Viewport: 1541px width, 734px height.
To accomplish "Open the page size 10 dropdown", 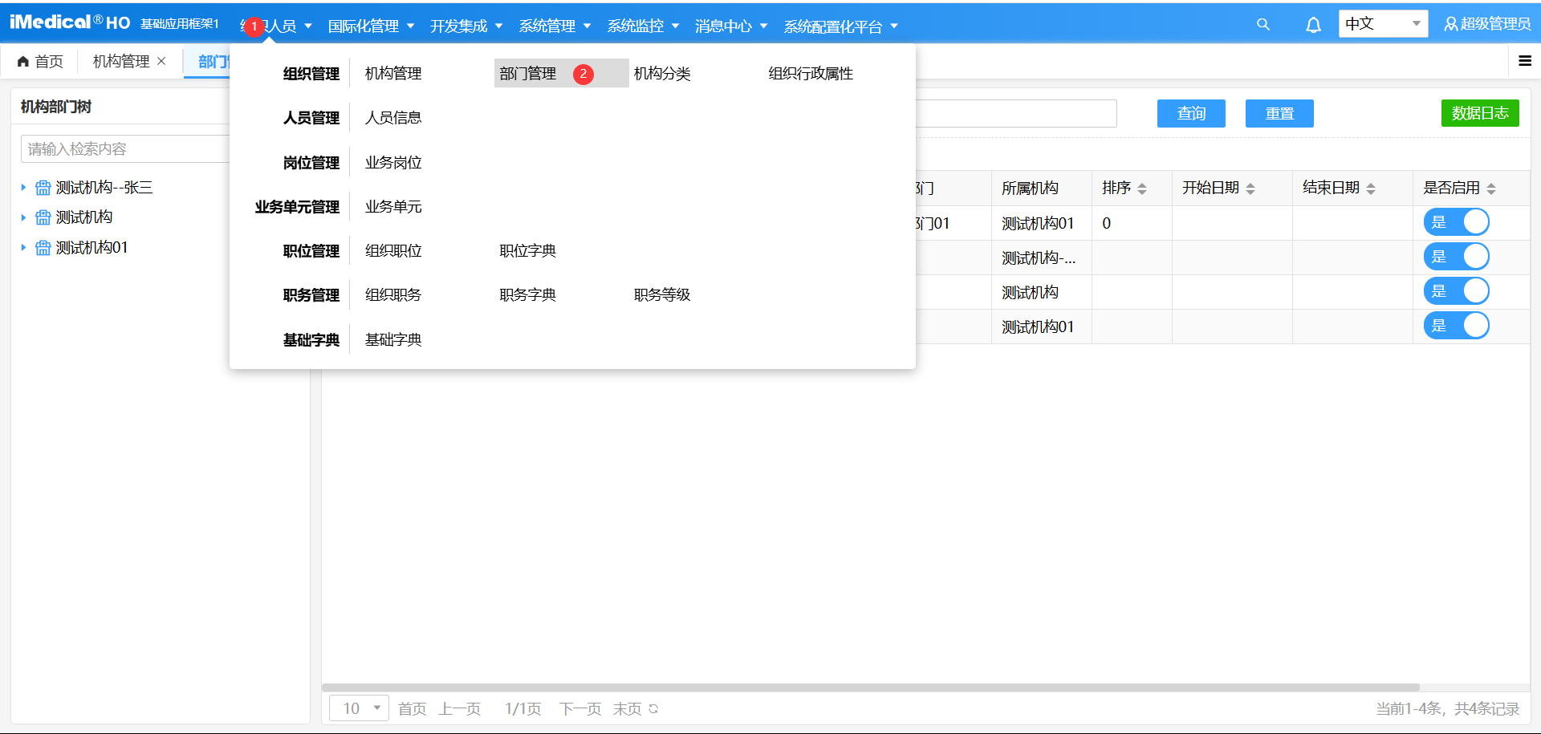I will [x=359, y=708].
